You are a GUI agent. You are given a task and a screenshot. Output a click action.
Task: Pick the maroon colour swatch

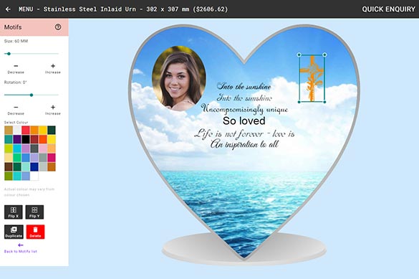pos(34,139)
